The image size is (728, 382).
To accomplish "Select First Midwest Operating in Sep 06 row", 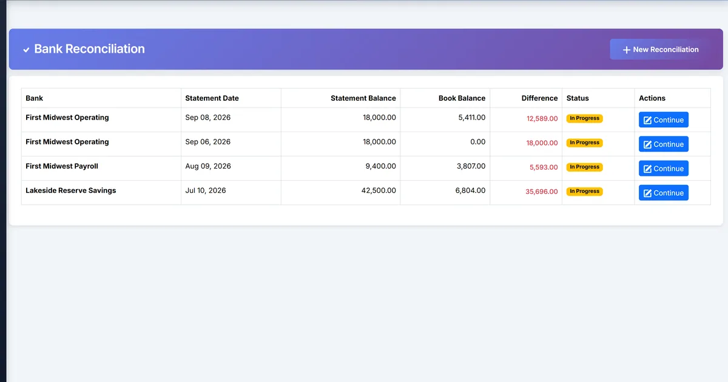I will click(x=67, y=142).
